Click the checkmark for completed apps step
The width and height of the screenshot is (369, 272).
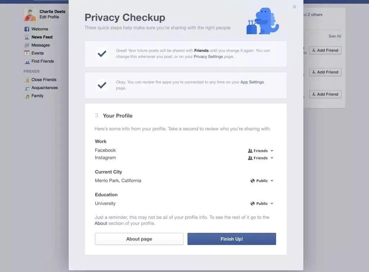point(102,85)
